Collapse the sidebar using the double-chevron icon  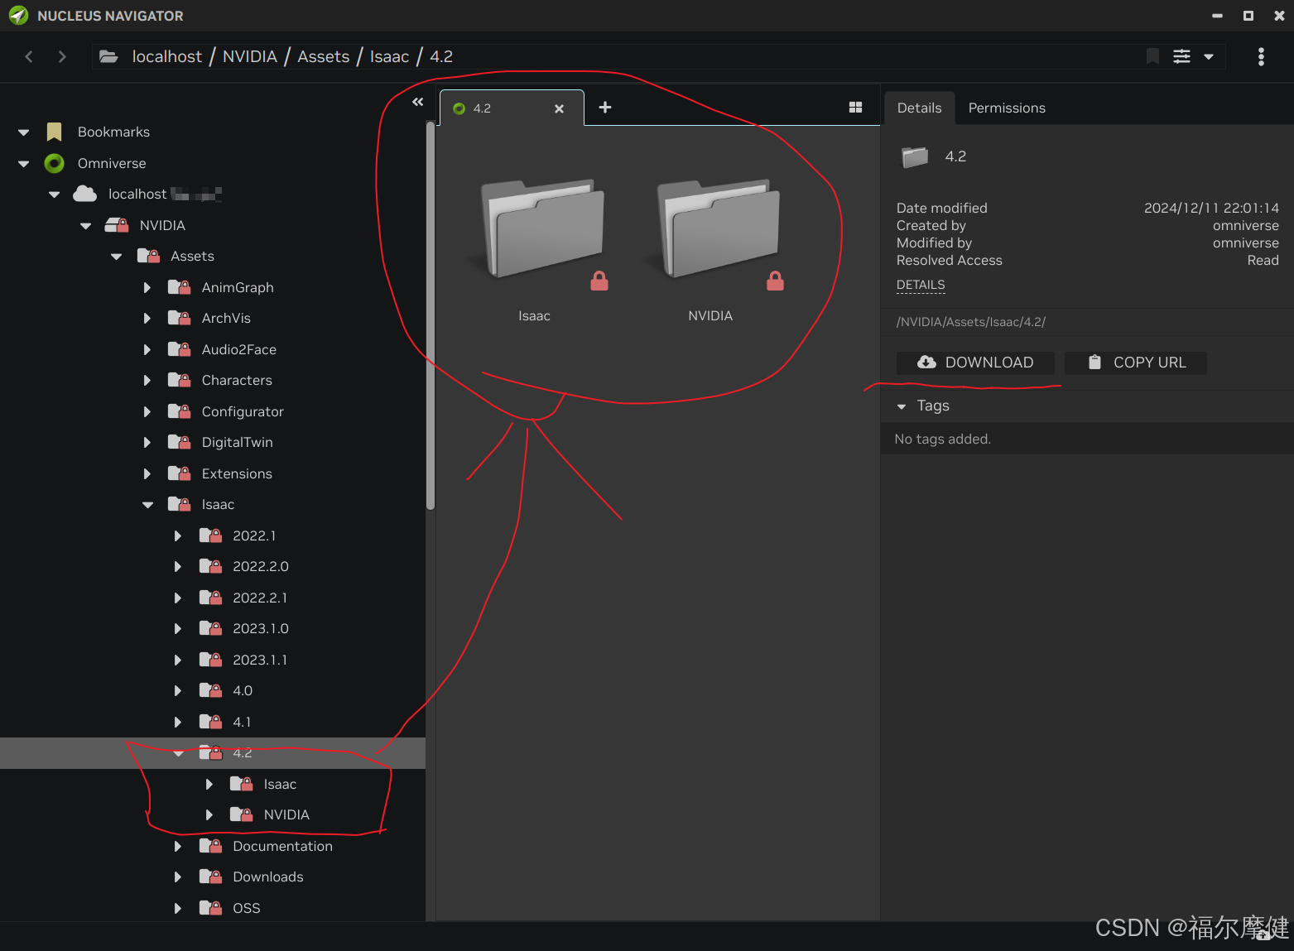tap(417, 102)
